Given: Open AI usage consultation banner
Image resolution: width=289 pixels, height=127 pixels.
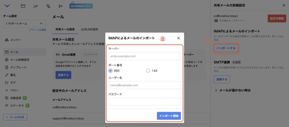Looking at the screenshot, I should coord(81,6).
